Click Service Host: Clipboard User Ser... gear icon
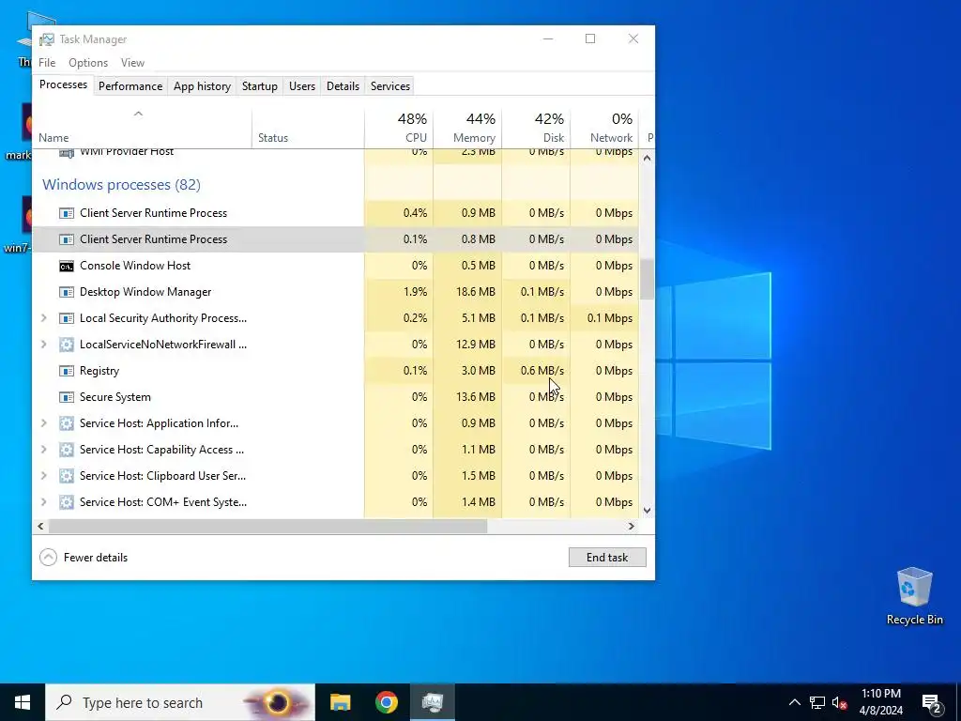The width and height of the screenshot is (961, 721). [67, 476]
